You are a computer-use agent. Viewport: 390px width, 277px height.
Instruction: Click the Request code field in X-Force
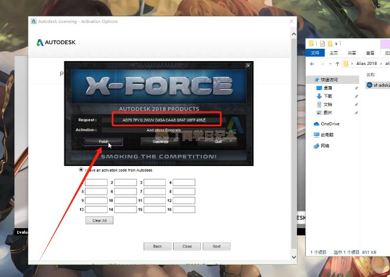coord(164,120)
